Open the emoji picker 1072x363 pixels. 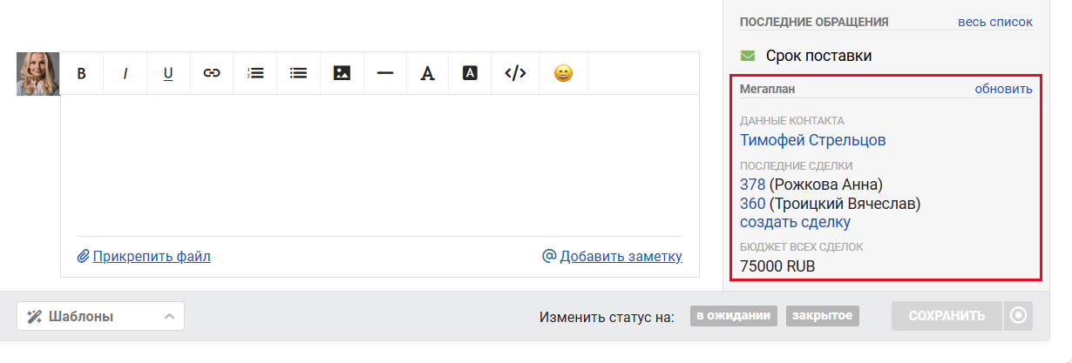[564, 73]
